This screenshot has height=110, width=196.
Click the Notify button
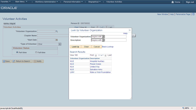[x=38, y=61]
